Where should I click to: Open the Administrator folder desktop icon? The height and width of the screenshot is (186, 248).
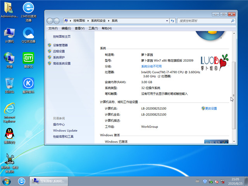click(x=9, y=10)
